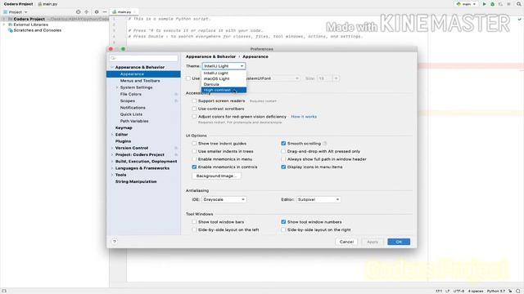
Task: Enable Support screen readers checkbox
Action: 194,100
